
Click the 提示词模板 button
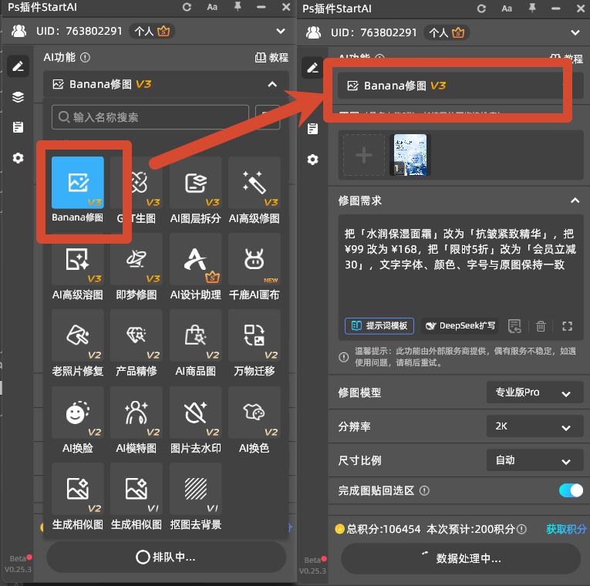click(379, 325)
